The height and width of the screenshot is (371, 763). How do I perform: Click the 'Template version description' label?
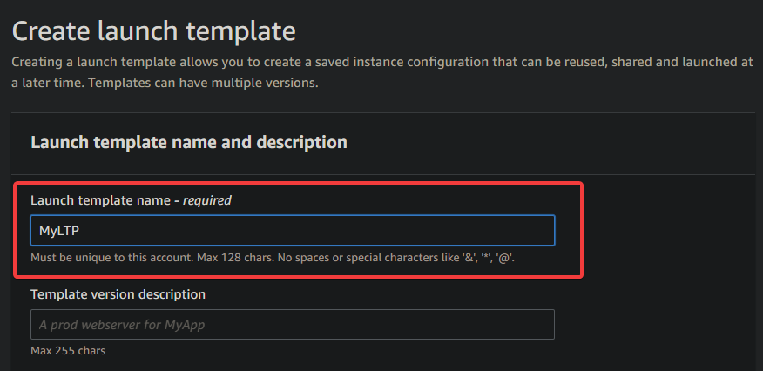coord(118,294)
